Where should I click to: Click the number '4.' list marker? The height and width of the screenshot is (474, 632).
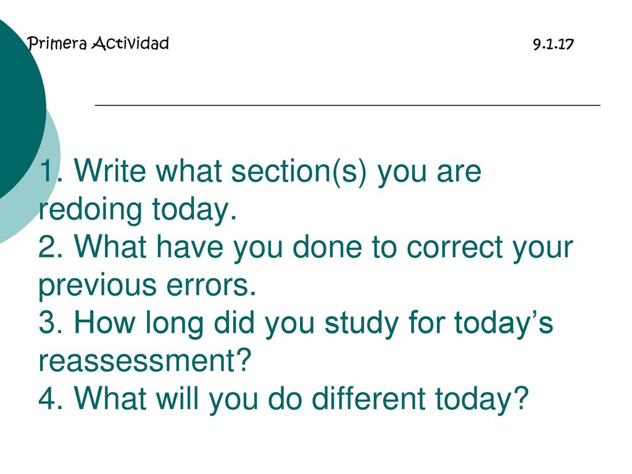pyautogui.click(x=51, y=399)
